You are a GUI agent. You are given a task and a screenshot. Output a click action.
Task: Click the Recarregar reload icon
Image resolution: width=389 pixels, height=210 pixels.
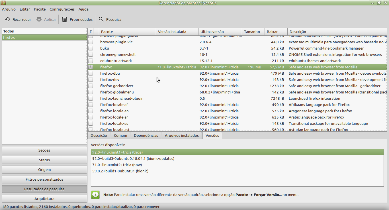coord(8,19)
